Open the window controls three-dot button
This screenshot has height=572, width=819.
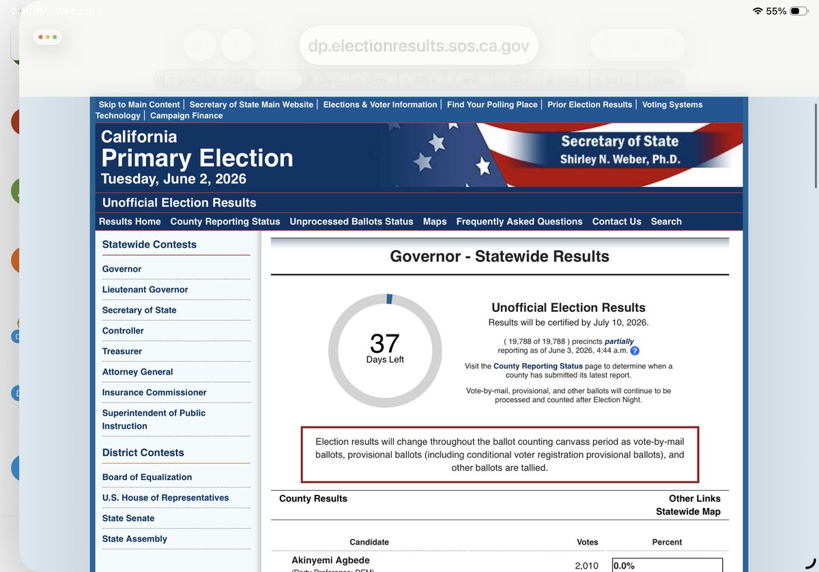pyautogui.click(x=48, y=37)
